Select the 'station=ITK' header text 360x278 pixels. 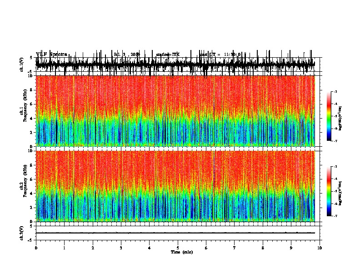pyautogui.click(x=168, y=55)
